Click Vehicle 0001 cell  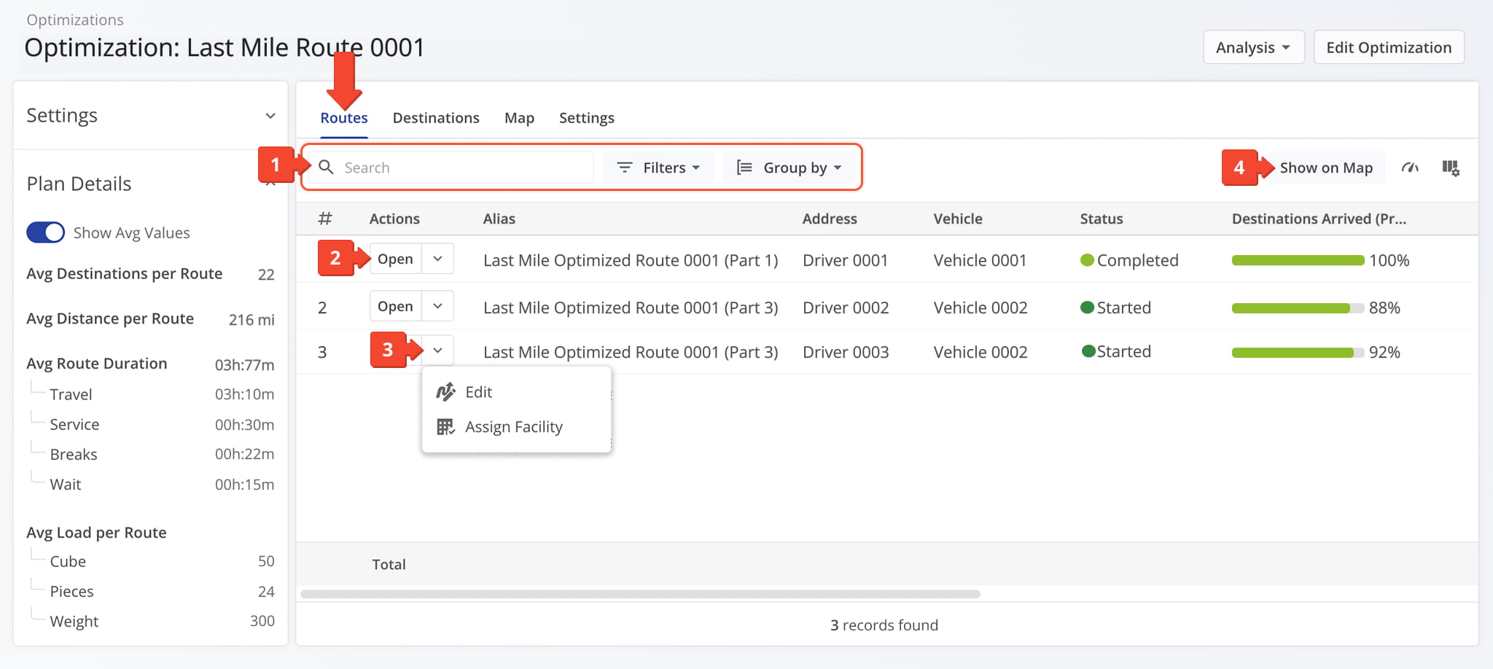980,260
